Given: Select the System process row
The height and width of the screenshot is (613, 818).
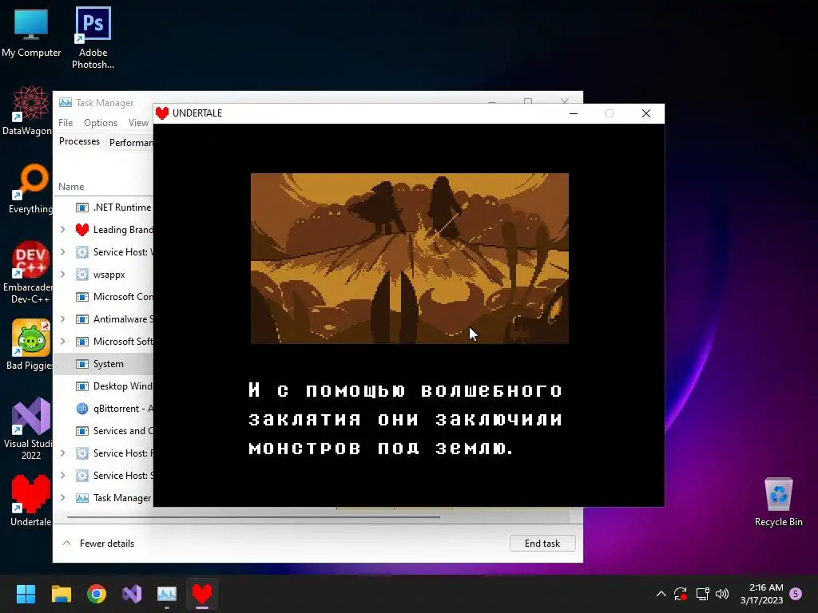Looking at the screenshot, I should point(103,364).
